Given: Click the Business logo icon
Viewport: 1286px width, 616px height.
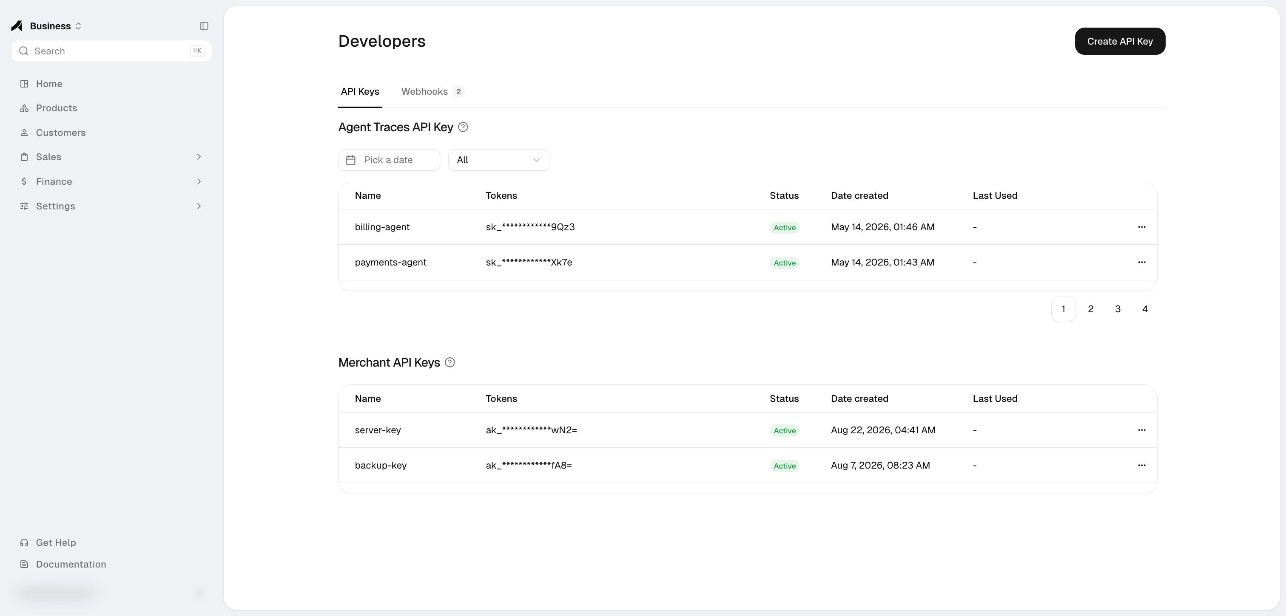Looking at the screenshot, I should tap(17, 26).
